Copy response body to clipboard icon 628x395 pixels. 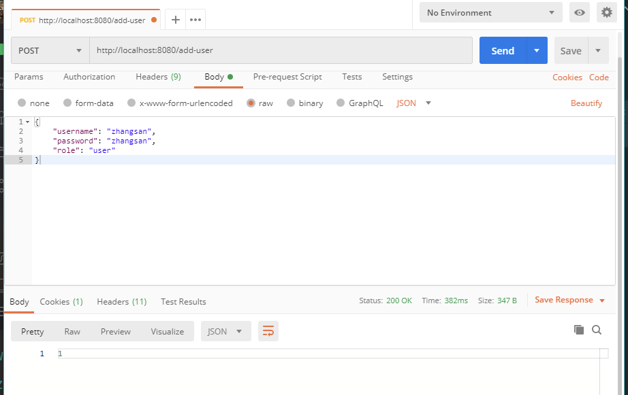tap(579, 330)
